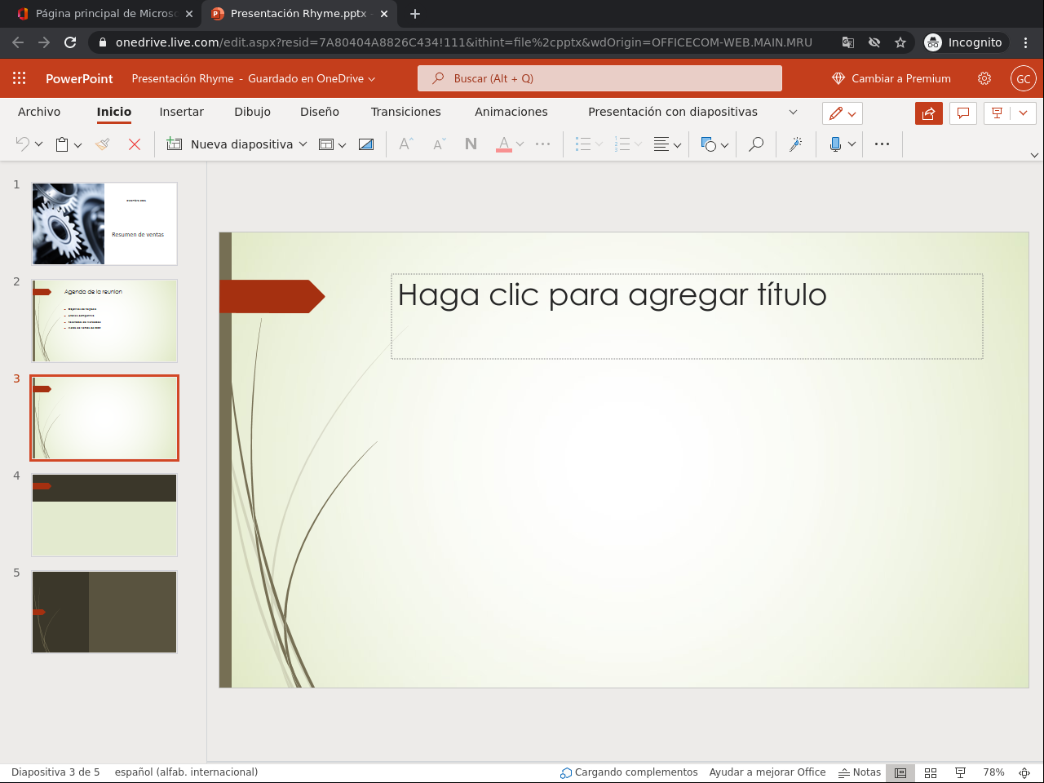This screenshot has height=783, width=1044.
Task: Switch to the Transiciones tab
Action: pyautogui.click(x=405, y=112)
